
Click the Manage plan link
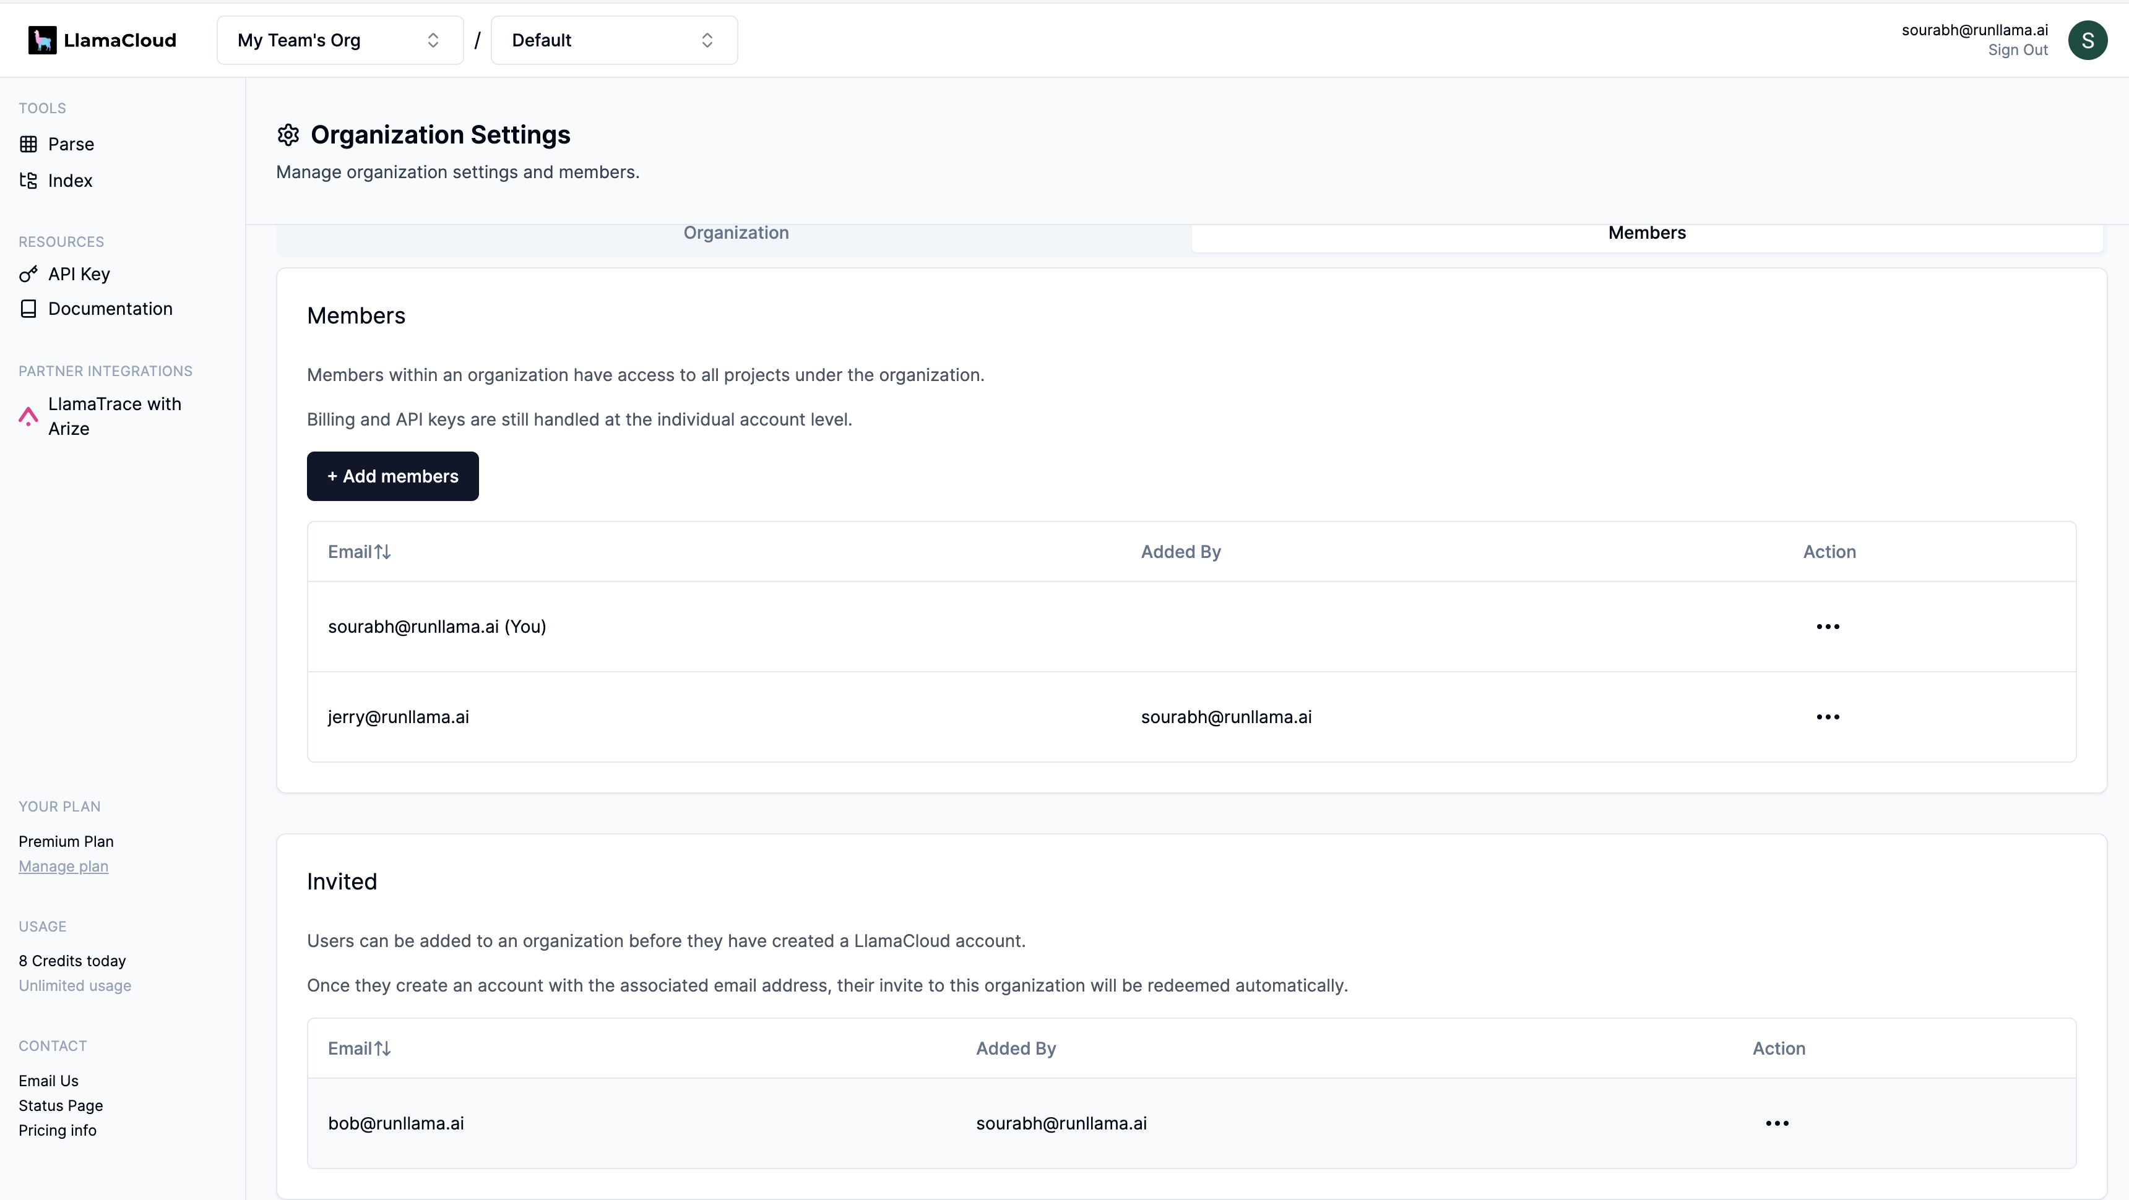coord(64,867)
